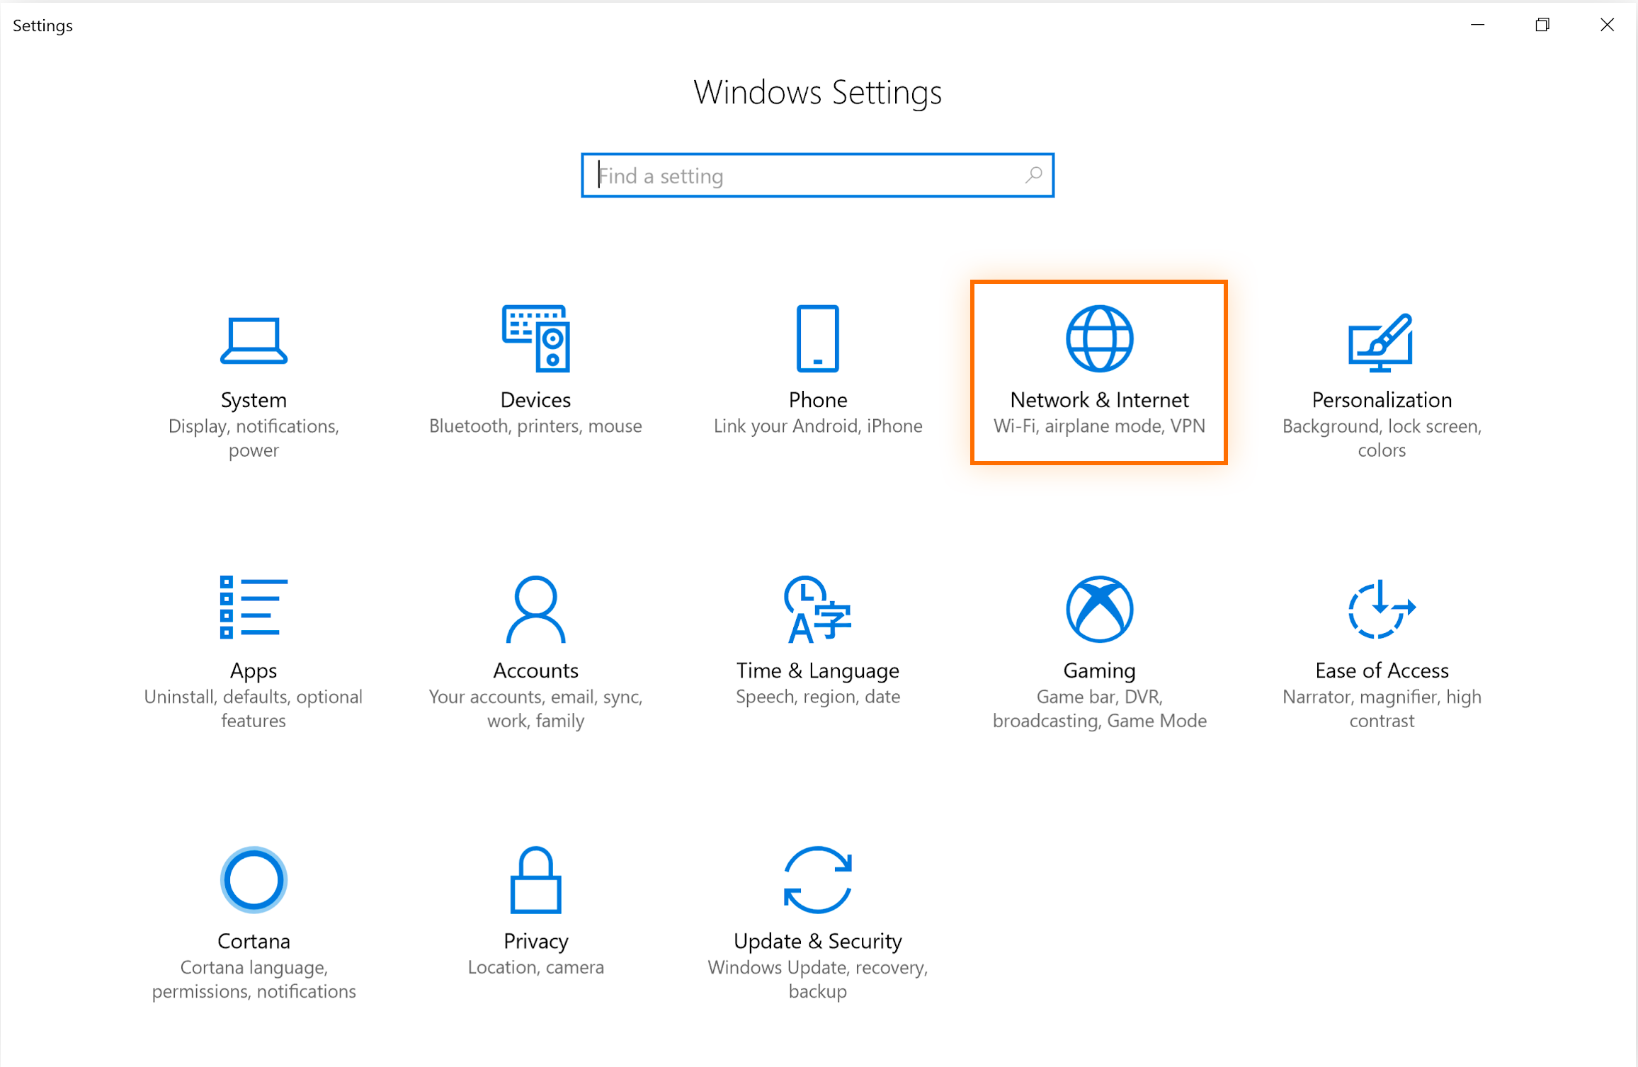Viewport: 1638px width, 1067px height.
Task: Minimize the Settings window
Action: tap(1478, 25)
